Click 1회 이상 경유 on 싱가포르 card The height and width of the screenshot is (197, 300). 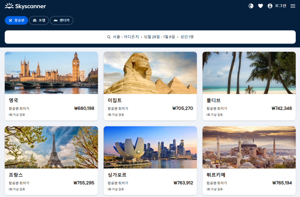click(x=116, y=189)
